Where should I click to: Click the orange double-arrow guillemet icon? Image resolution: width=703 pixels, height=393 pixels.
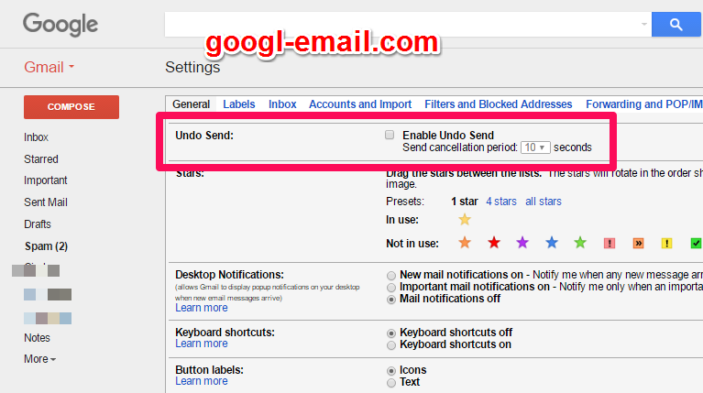[638, 244]
